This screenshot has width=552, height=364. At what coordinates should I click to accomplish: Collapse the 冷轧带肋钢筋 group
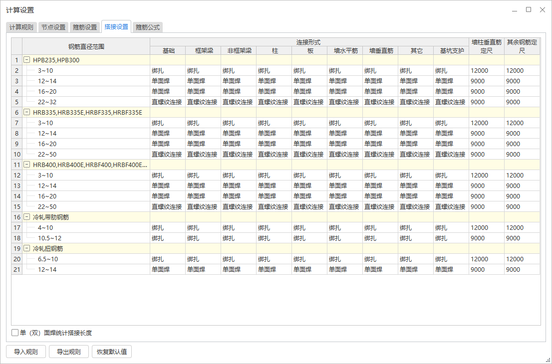27,217
